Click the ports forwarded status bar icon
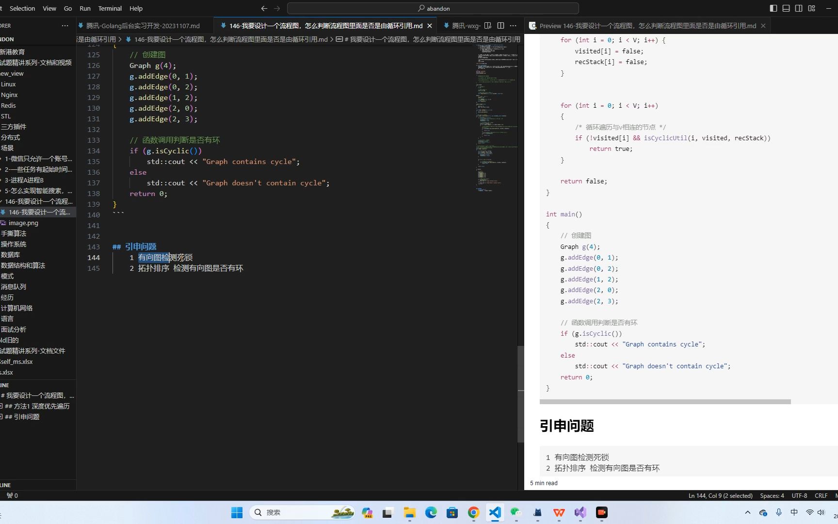Viewport: 838px width, 524px height. (x=12, y=495)
